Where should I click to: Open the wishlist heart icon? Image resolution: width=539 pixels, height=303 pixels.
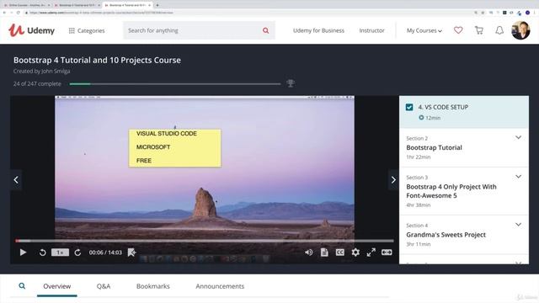tap(458, 30)
